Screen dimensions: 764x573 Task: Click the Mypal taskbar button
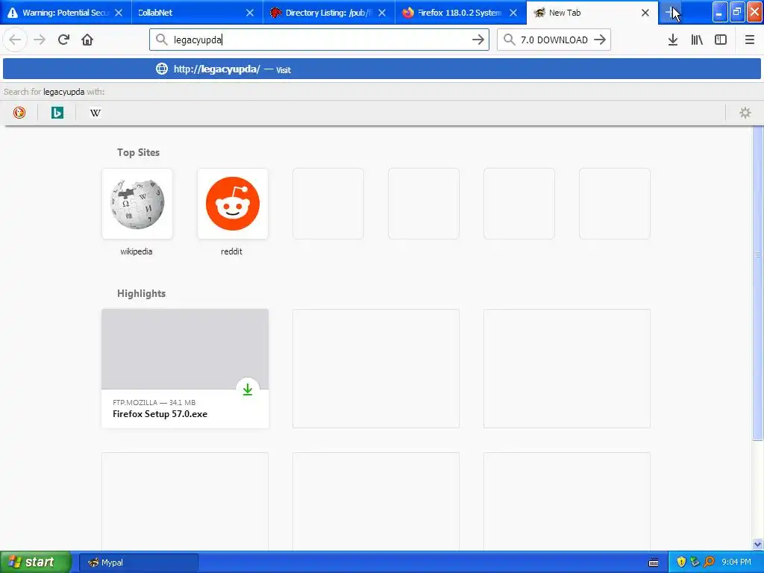pyautogui.click(x=138, y=563)
